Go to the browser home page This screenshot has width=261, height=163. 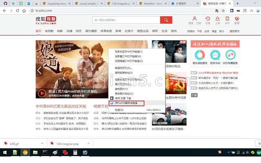(x=24, y=11)
